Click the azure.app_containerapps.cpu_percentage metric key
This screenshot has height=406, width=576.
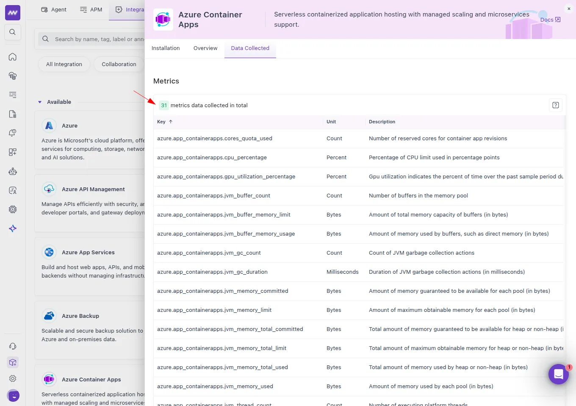point(212,158)
